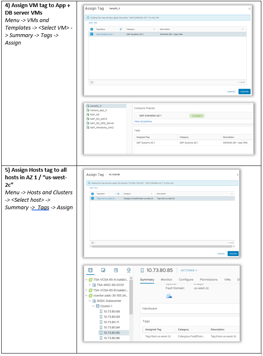This screenshot has height=356, width=263.
Task: Click scroll-up arrow of inventory tree scrollbar
Action: coord(131,278)
